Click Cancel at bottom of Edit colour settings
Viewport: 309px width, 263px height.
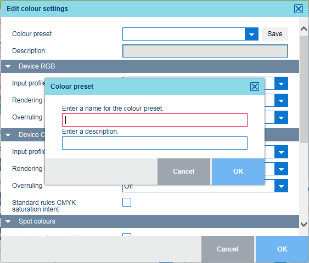click(x=228, y=249)
